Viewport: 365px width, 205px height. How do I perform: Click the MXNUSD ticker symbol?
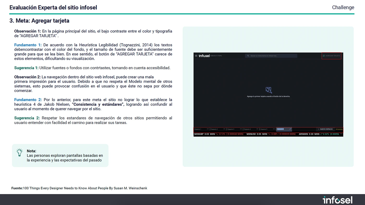(x=251, y=134)
